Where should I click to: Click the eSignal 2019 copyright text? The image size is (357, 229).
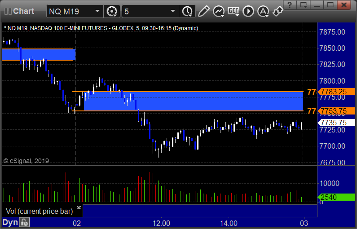(26, 161)
